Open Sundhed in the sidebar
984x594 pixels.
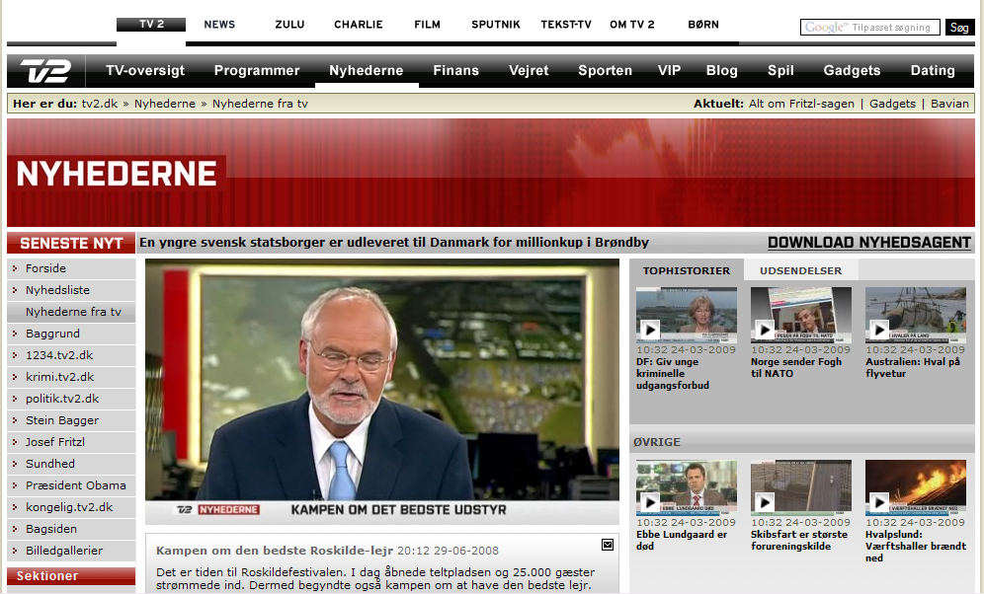tap(71, 464)
